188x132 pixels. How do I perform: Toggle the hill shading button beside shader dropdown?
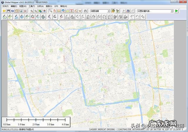pyautogui.click(x=113, y=11)
